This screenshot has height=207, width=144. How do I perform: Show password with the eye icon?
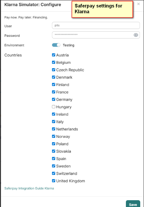tap(136, 35)
